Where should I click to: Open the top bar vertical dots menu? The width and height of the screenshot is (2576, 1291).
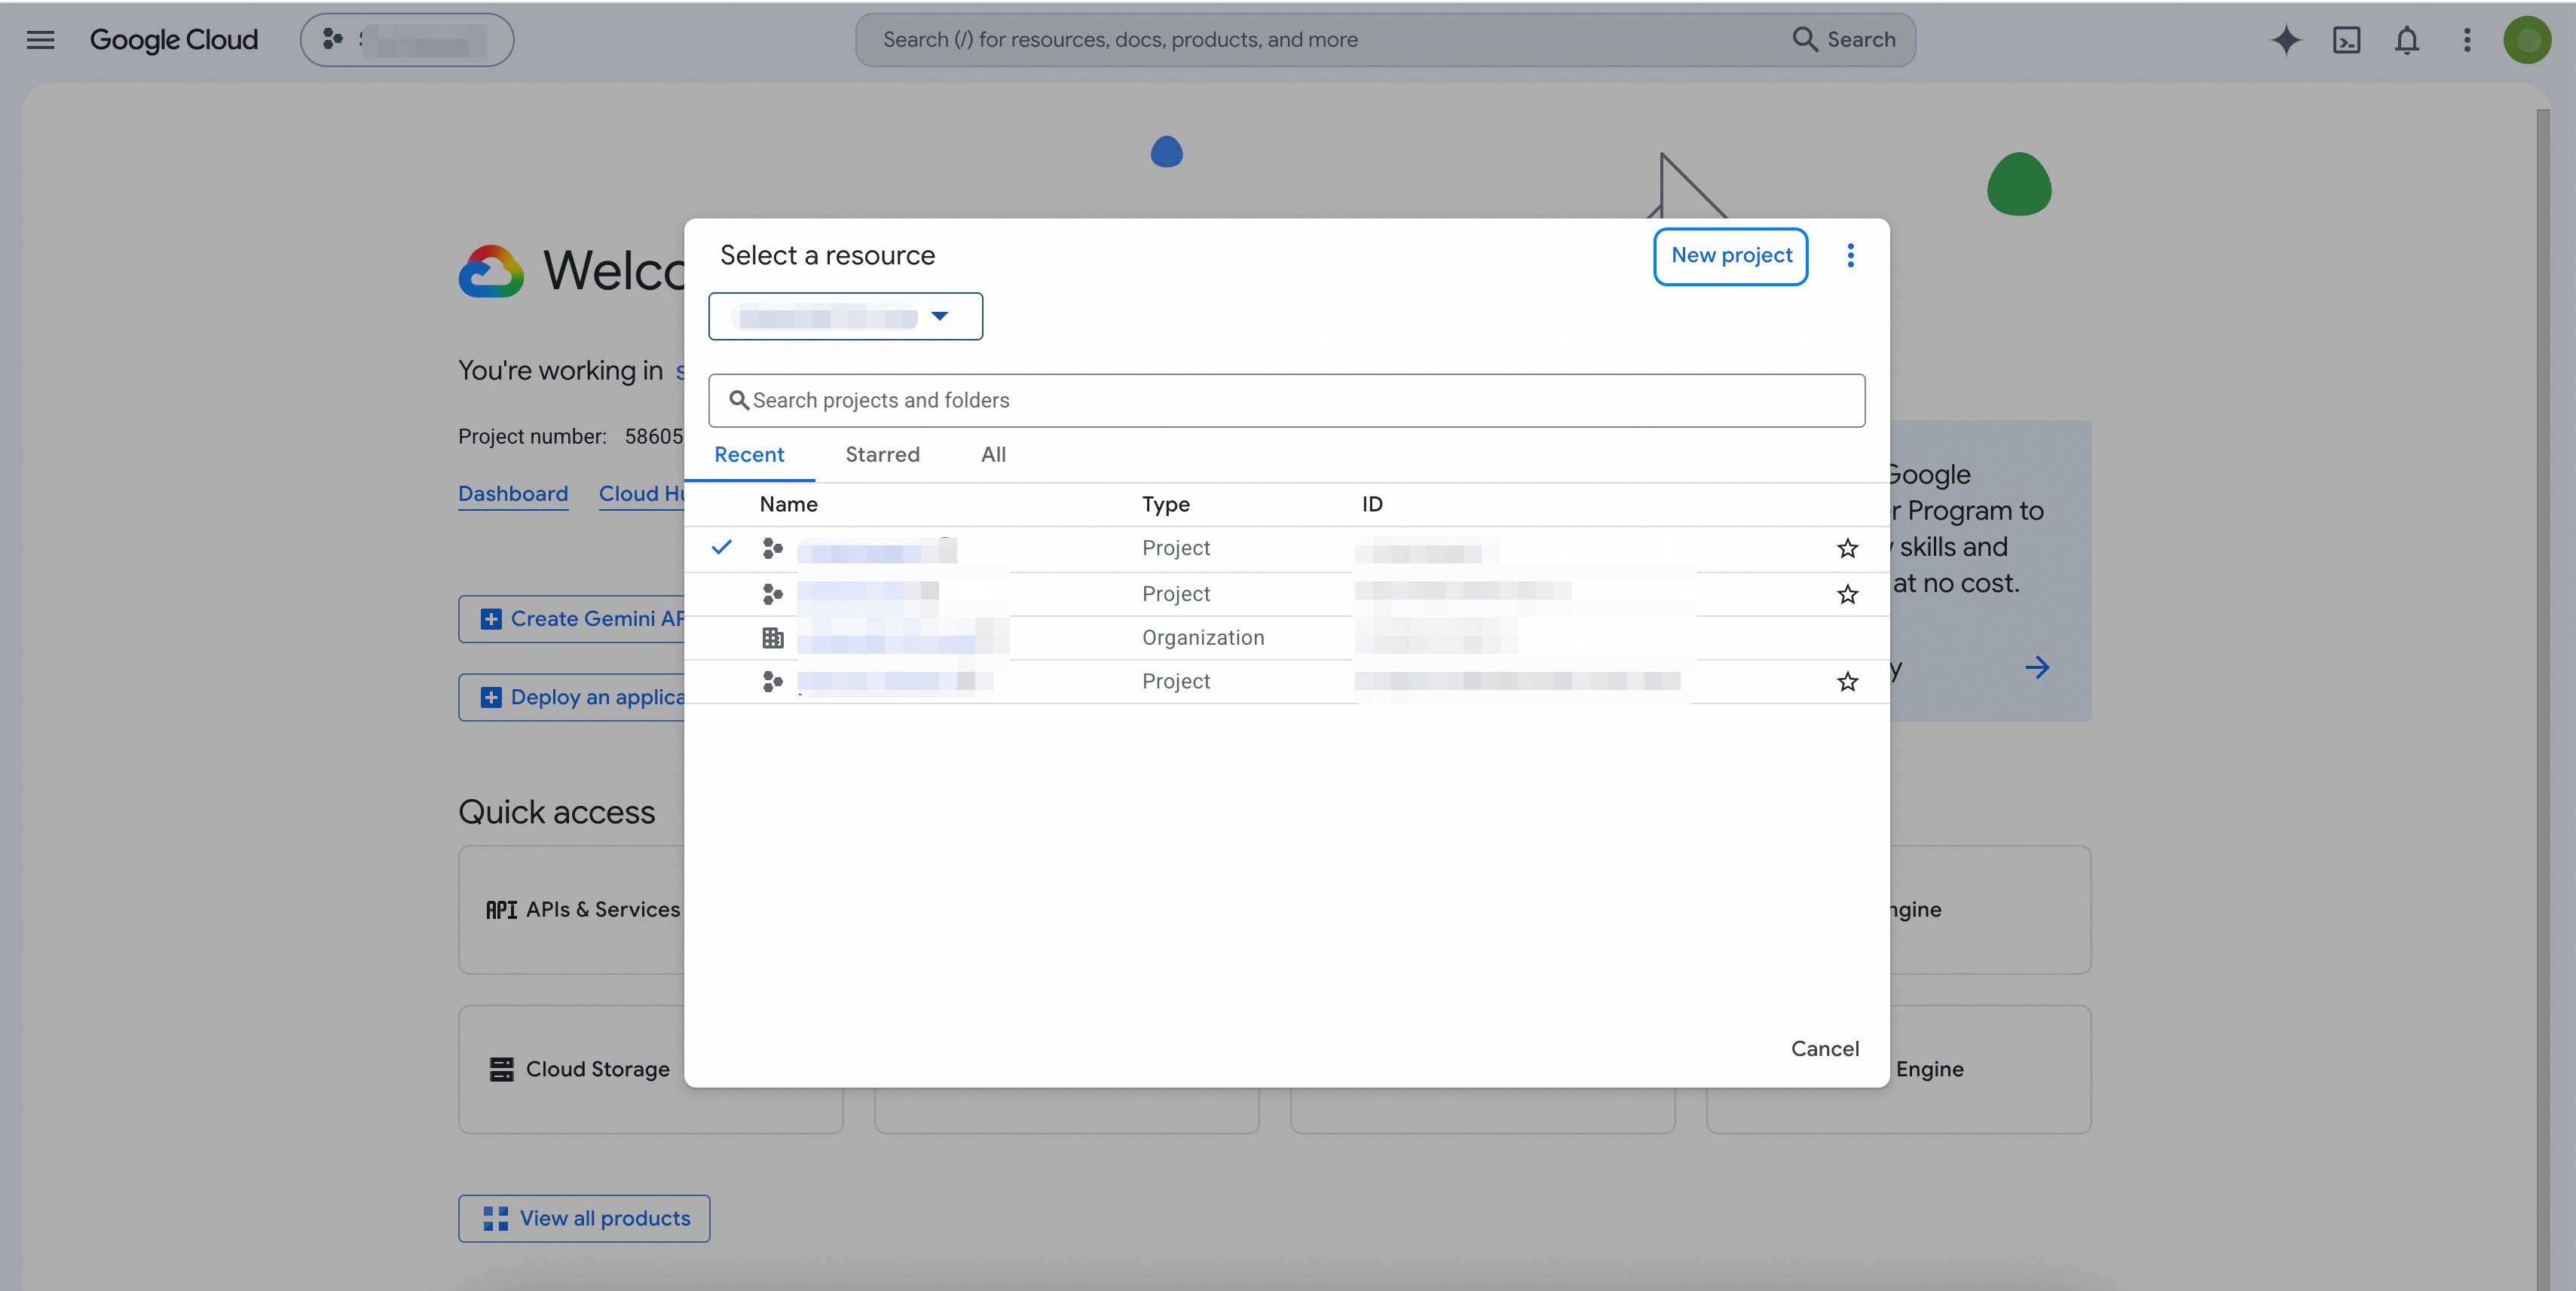pos(2467,40)
